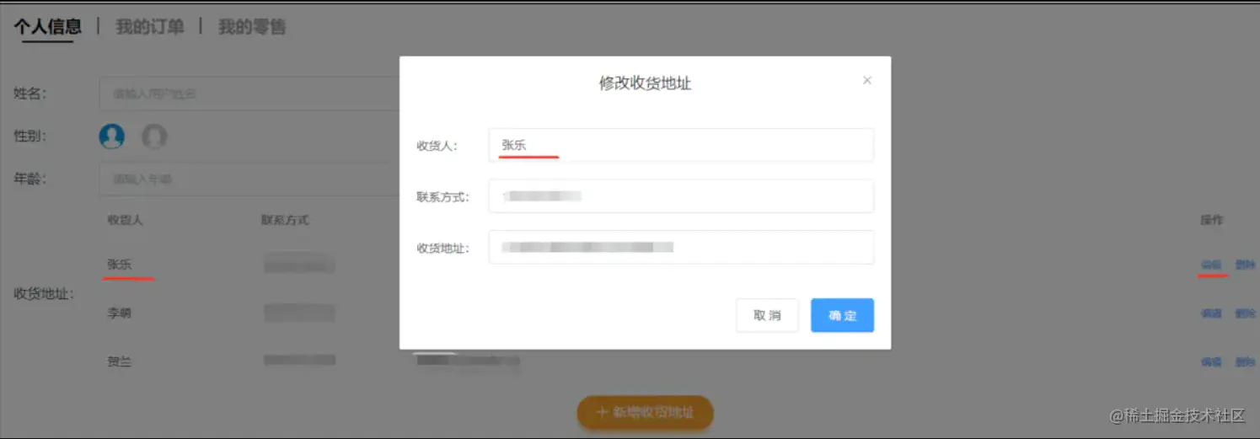Click the 新增收货地址 add address button
This screenshot has width=1260, height=439.
pyautogui.click(x=645, y=413)
